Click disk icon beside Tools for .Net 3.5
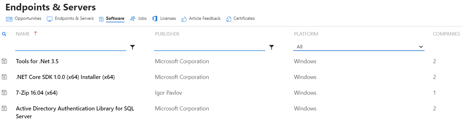Screen dimensions: 463x123 pyautogui.click(x=4, y=61)
